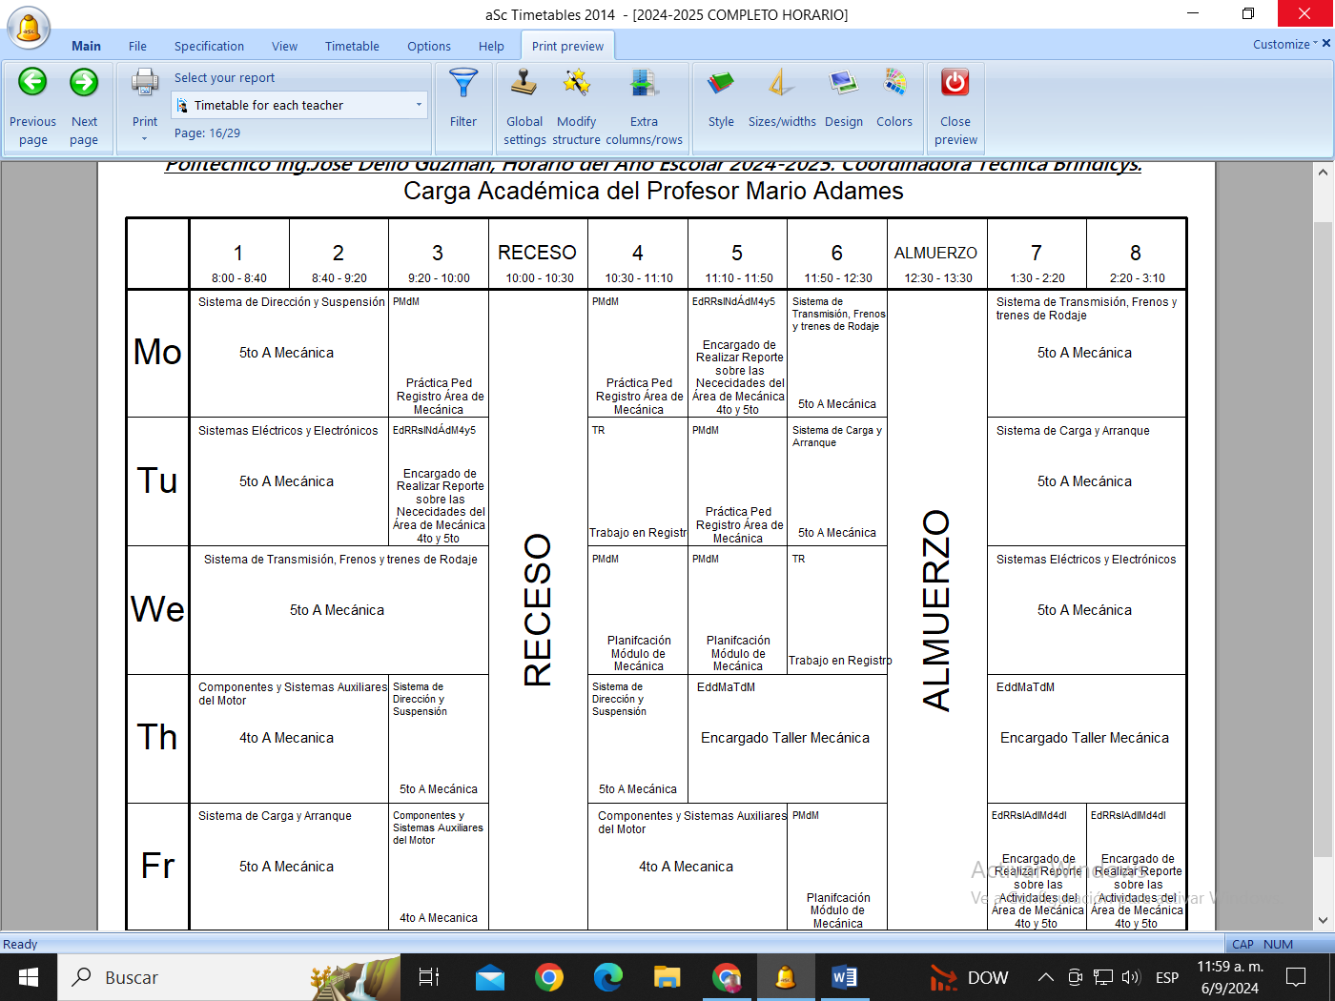Click Thursday afternoon 'Encargado Taller Mecánica' cell
The height and width of the screenshot is (1001, 1335).
pyautogui.click(x=1086, y=738)
